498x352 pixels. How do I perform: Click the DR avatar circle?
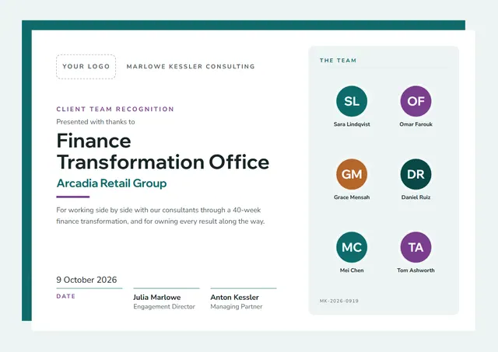pyautogui.click(x=416, y=174)
